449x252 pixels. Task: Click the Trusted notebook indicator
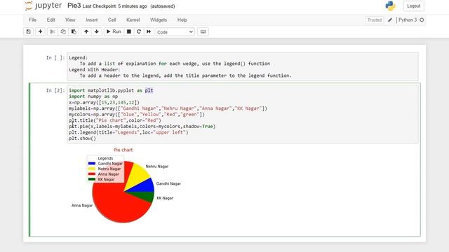click(x=375, y=20)
